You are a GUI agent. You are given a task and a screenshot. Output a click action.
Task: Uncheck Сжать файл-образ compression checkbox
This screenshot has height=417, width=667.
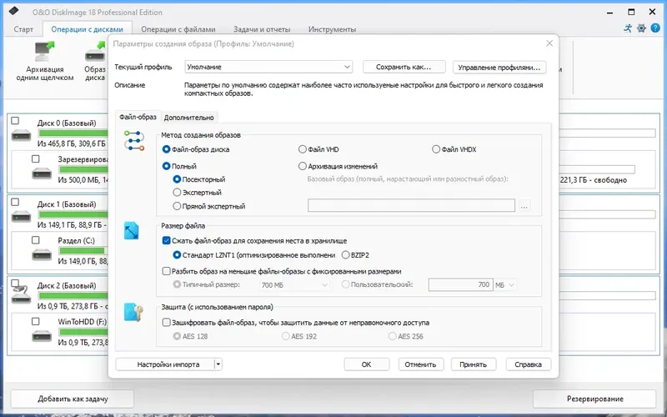pos(166,240)
